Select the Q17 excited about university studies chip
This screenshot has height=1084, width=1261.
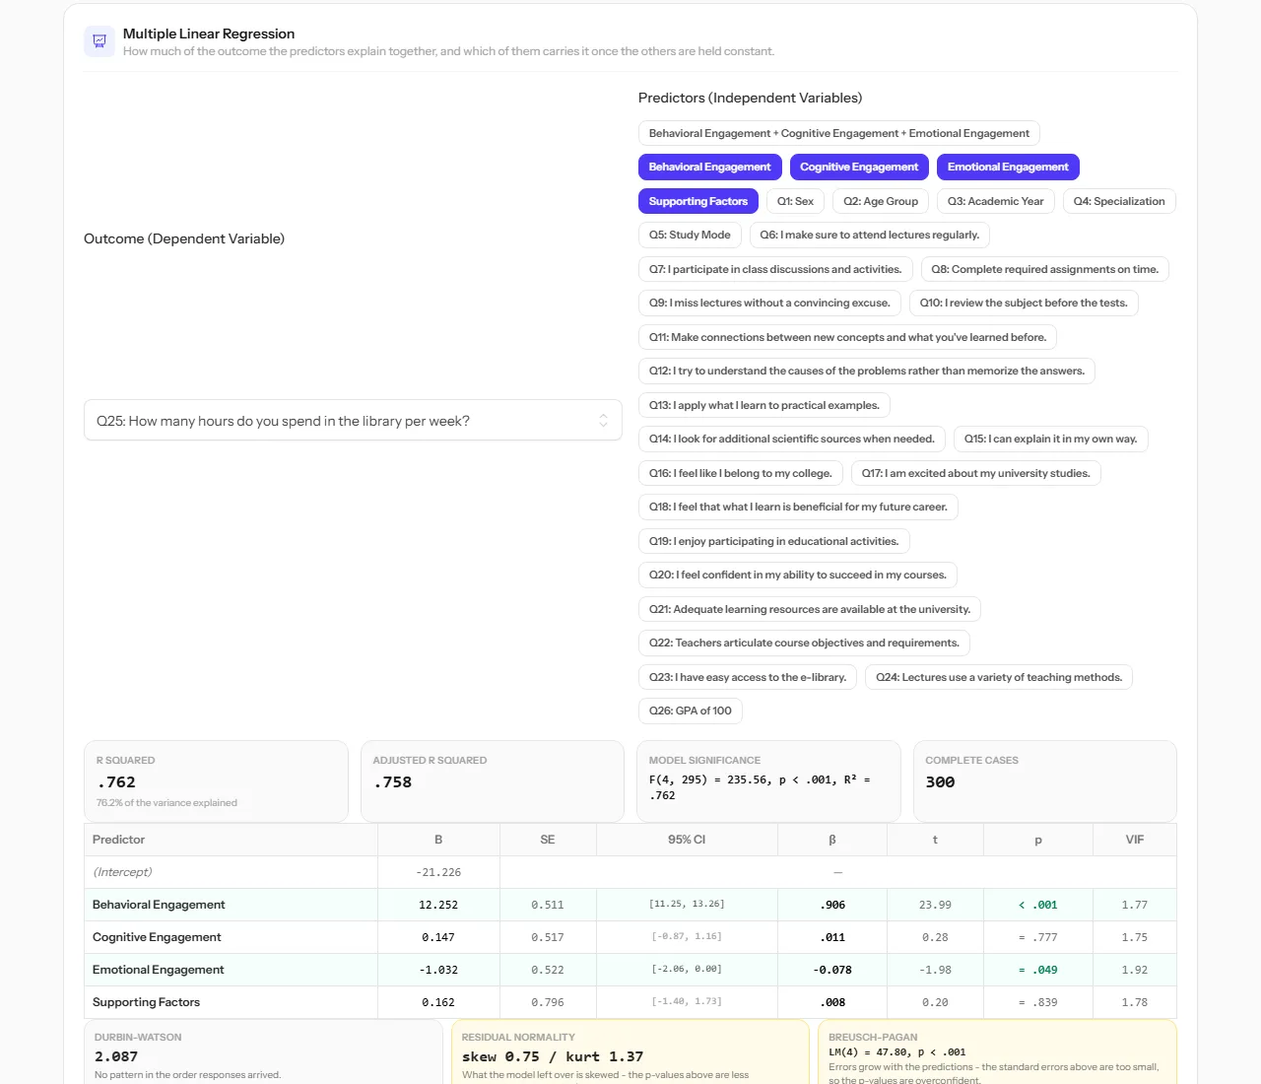point(975,473)
